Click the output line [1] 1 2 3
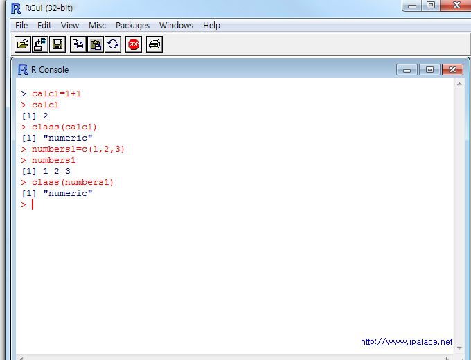The width and height of the screenshot is (471, 360). click(x=46, y=171)
